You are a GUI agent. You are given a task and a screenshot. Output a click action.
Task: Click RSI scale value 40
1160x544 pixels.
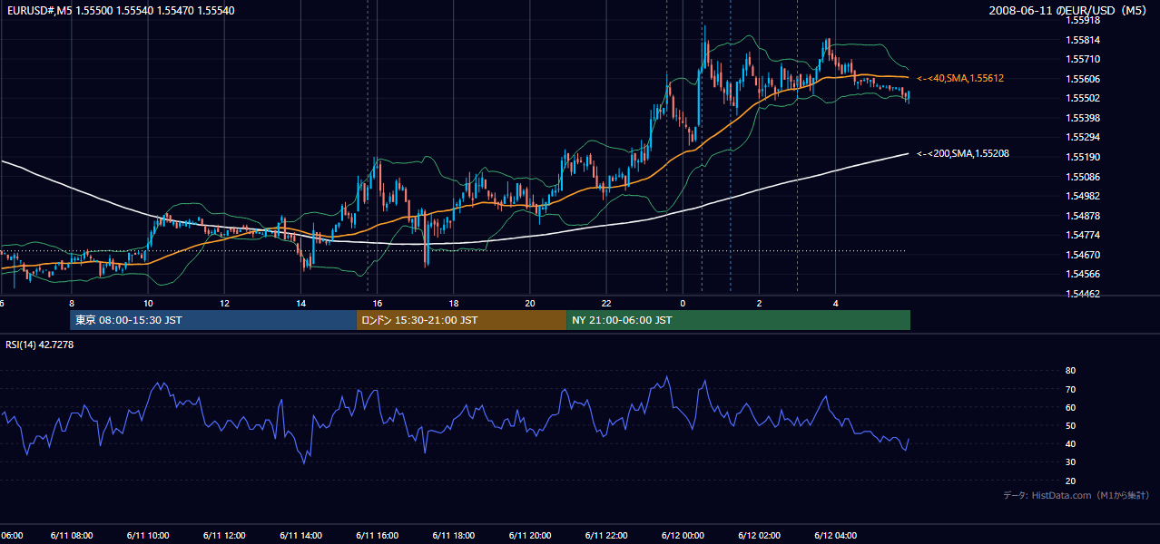1070,443
